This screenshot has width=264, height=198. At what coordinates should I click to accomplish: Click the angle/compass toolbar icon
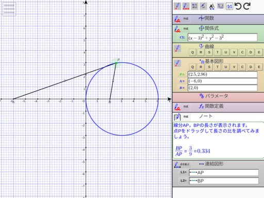[203, 6]
